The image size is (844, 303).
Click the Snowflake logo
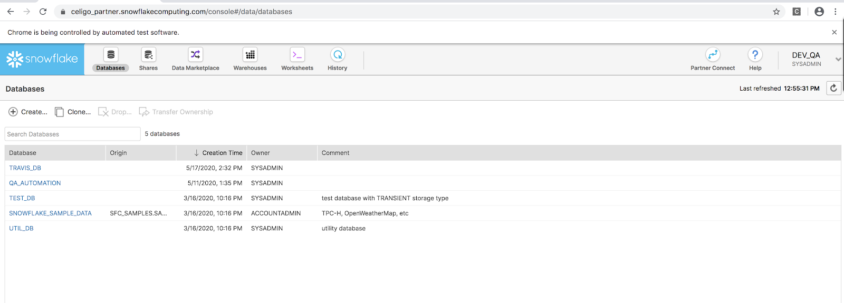[x=42, y=59]
